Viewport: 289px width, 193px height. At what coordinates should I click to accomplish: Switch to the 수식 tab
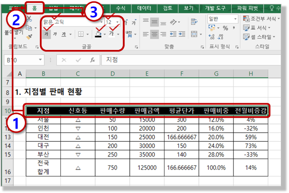pyautogui.click(x=120, y=8)
